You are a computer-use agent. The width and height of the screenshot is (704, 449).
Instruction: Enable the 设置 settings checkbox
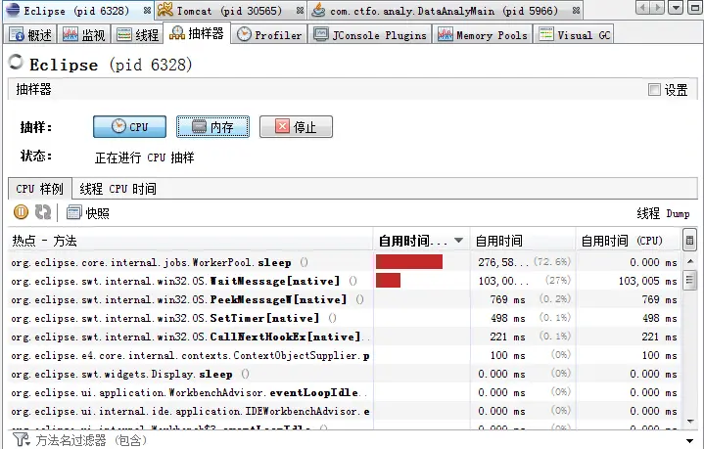pyautogui.click(x=654, y=90)
